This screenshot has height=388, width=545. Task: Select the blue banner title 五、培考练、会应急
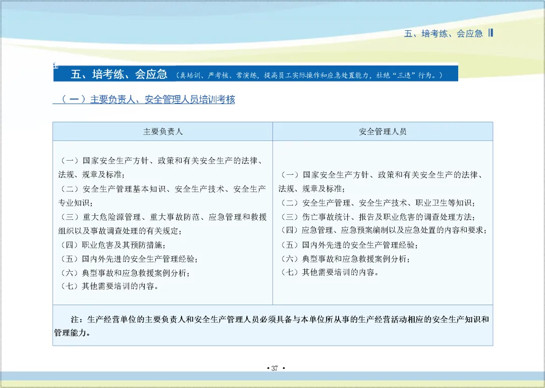pos(119,74)
